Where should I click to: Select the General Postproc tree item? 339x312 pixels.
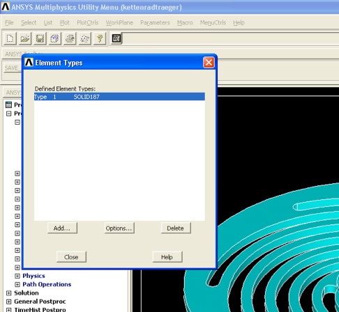(x=40, y=302)
